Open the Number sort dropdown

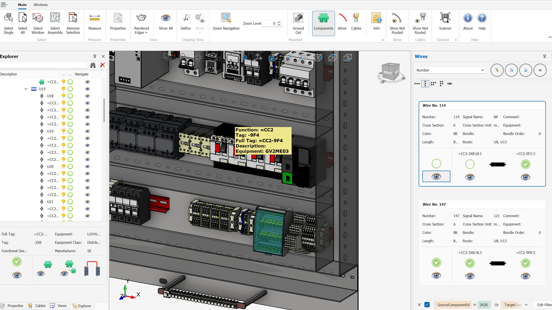450,70
